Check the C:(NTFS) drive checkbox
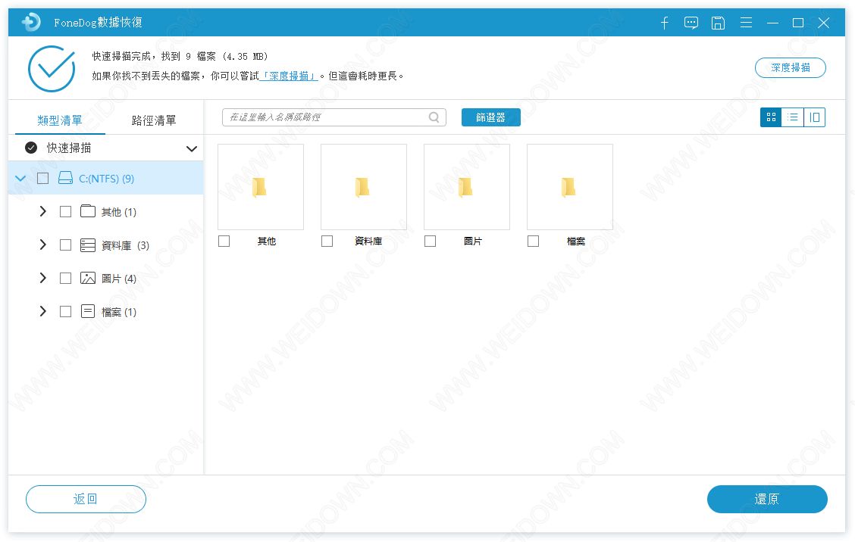 (43, 179)
